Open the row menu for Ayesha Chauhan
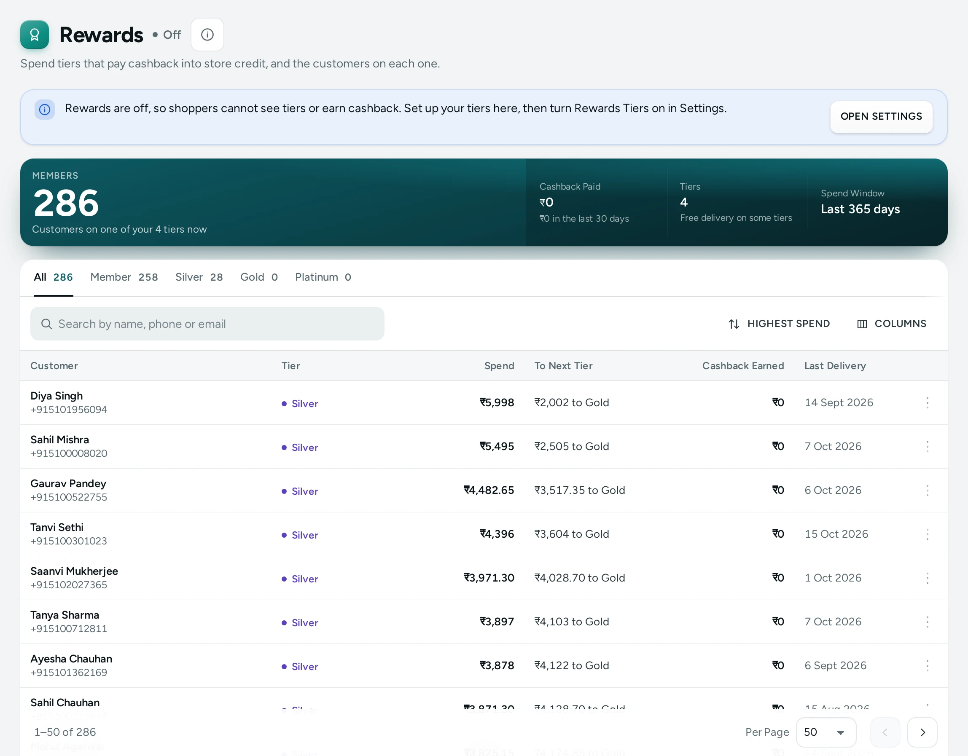Screen dimensions: 968x756 tap(927, 665)
